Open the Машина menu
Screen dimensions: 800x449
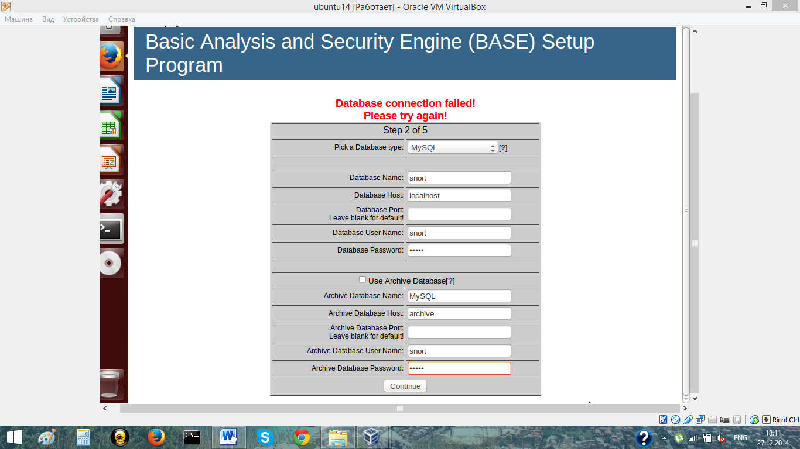click(x=19, y=19)
